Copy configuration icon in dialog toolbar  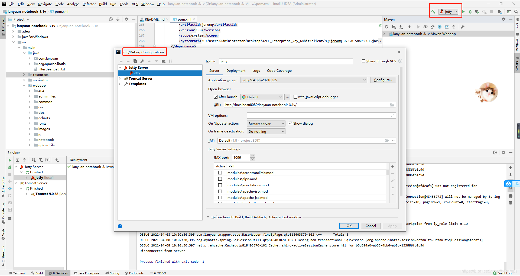coord(135,61)
